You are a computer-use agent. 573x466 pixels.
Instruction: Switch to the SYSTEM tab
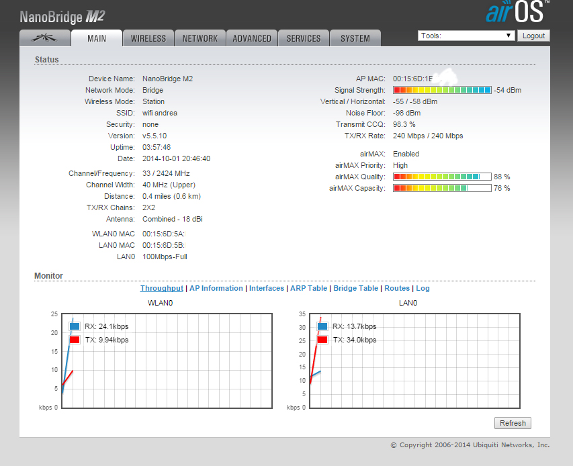point(355,38)
